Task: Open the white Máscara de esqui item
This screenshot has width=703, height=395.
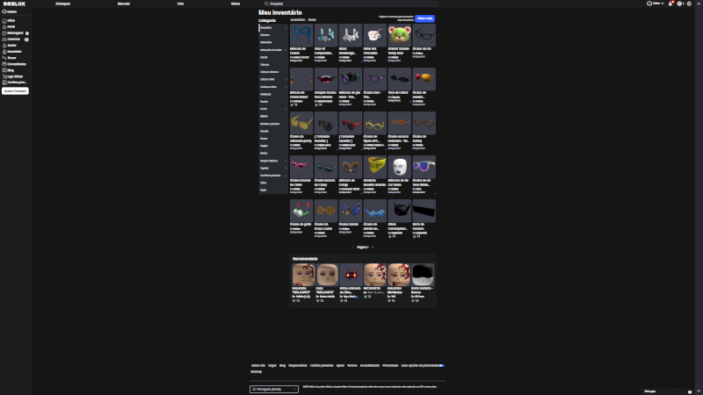Action: [399, 167]
